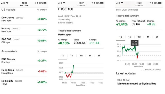Open the Hang Seng market row
Screen dimensions: 165x94
pos(24,72)
